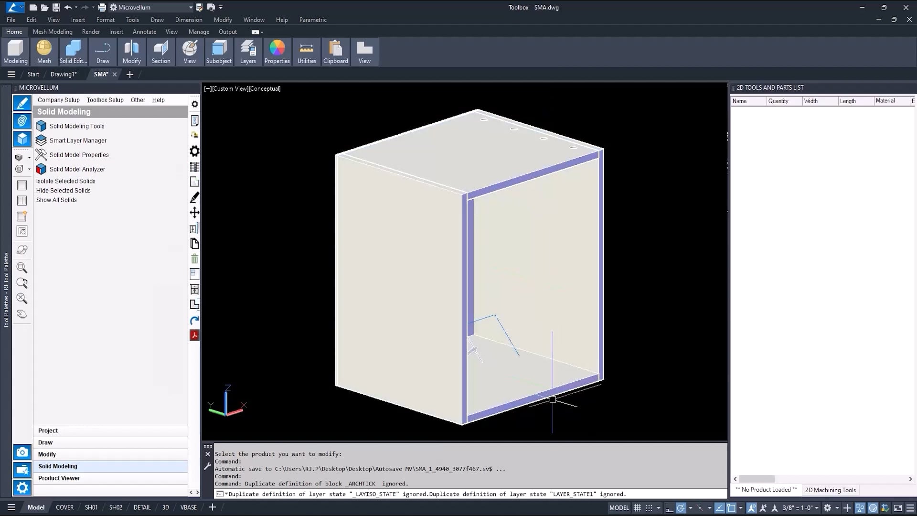The width and height of the screenshot is (917, 516).
Task: Click Show All Solids
Action: pos(56,200)
